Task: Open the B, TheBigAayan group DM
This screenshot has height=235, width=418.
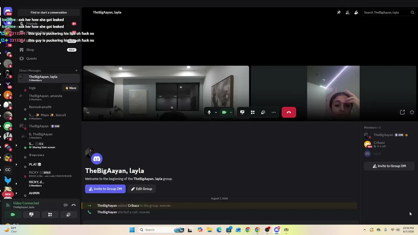Action: coord(49,135)
